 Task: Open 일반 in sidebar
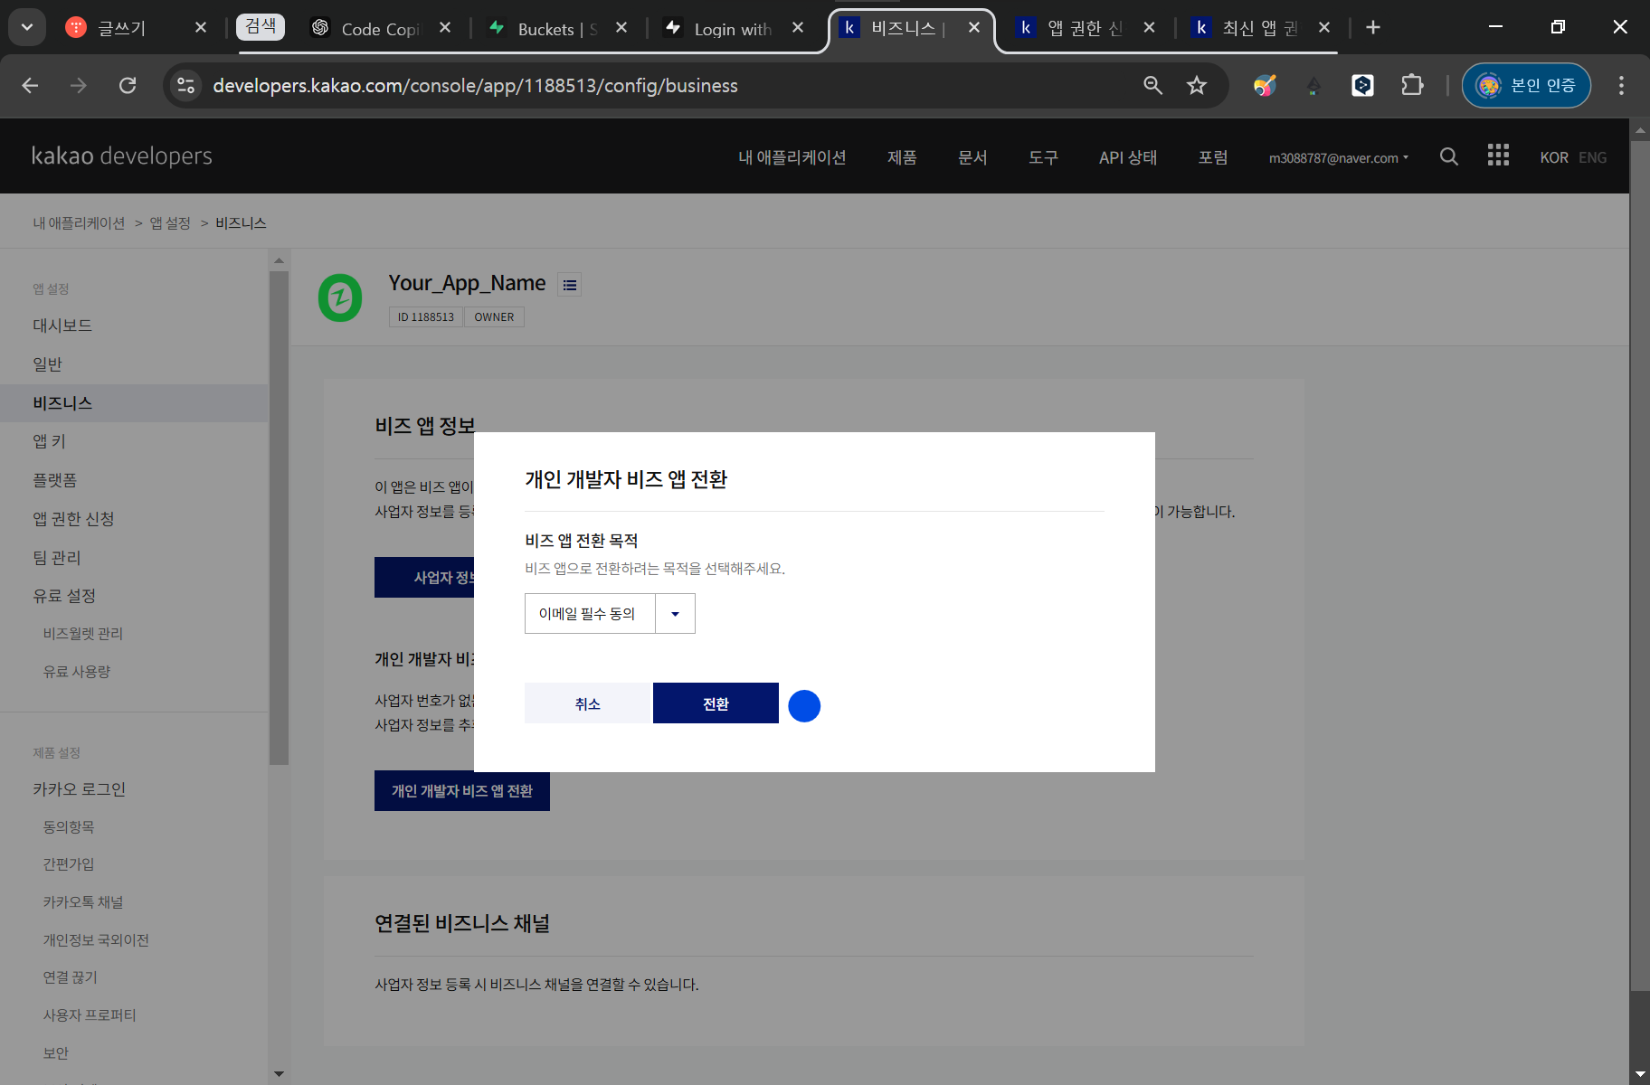tap(47, 364)
